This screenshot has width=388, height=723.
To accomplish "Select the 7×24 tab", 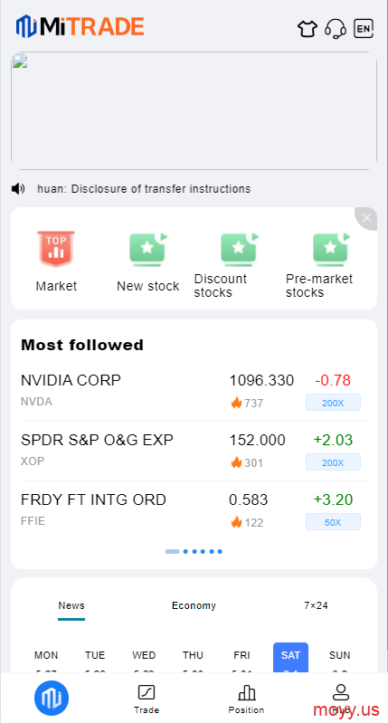I will (317, 605).
